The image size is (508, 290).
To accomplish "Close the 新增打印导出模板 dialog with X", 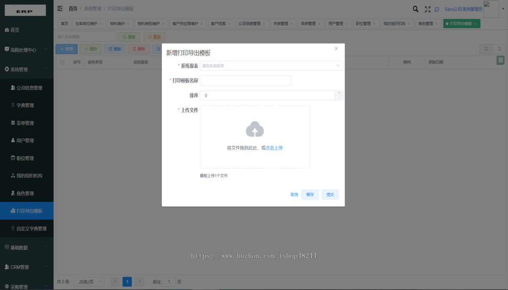I will click(x=336, y=49).
